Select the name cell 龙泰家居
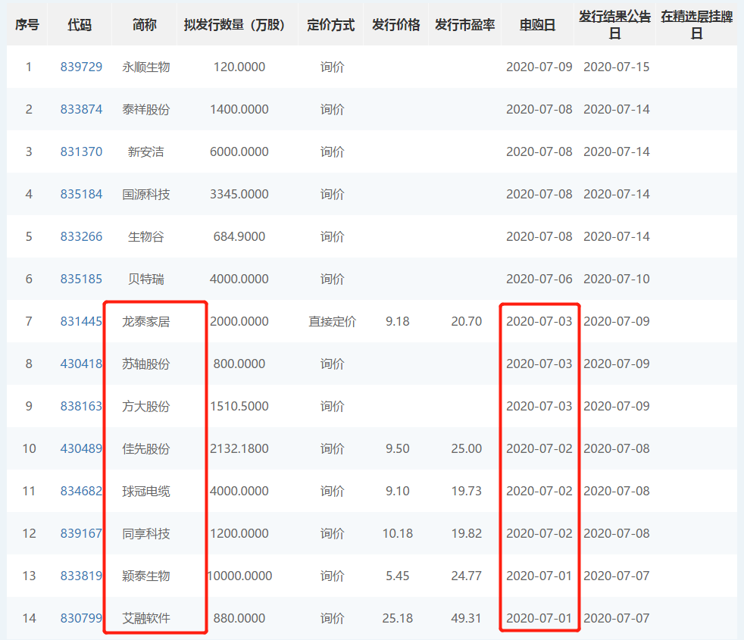This screenshot has width=744, height=640. (x=145, y=322)
